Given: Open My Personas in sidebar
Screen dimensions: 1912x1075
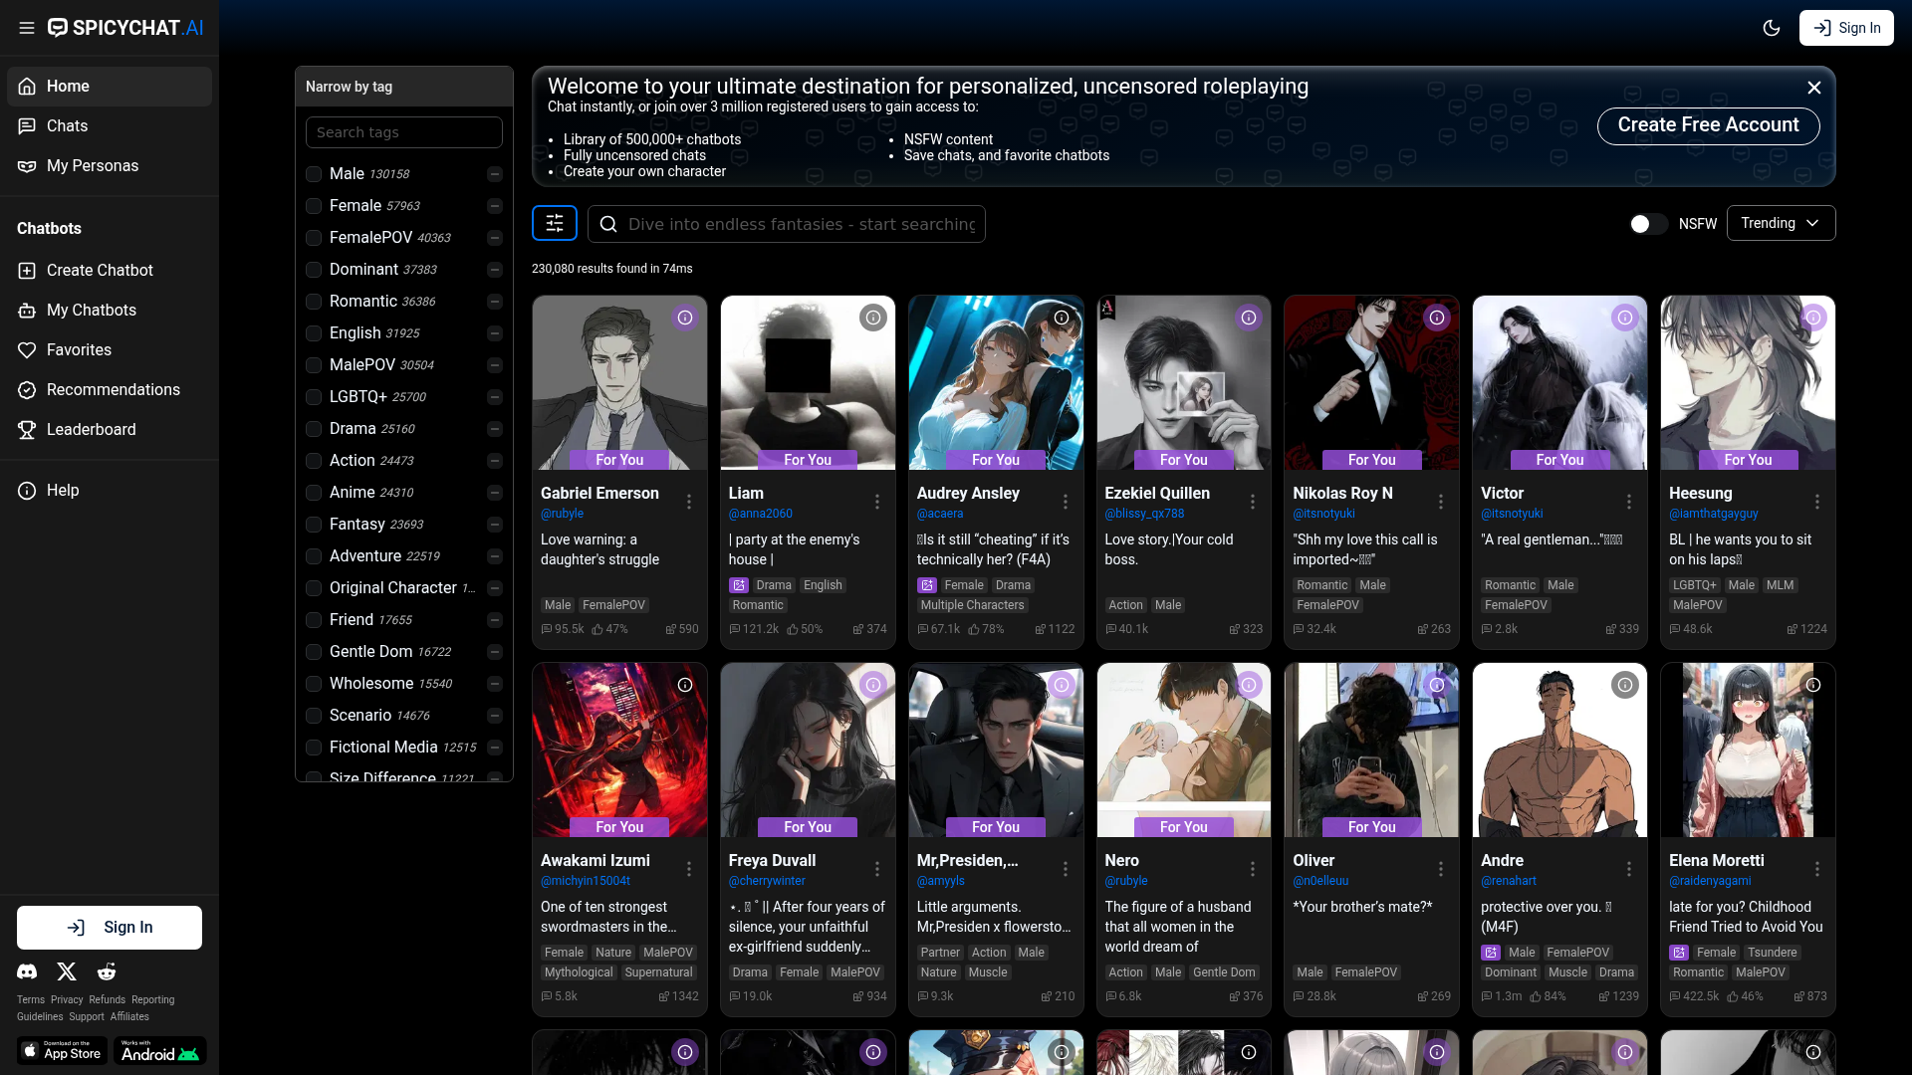Looking at the screenshot, I should click(x=110, y=166).
